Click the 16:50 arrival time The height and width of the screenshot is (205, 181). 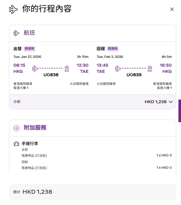[166, 65]
